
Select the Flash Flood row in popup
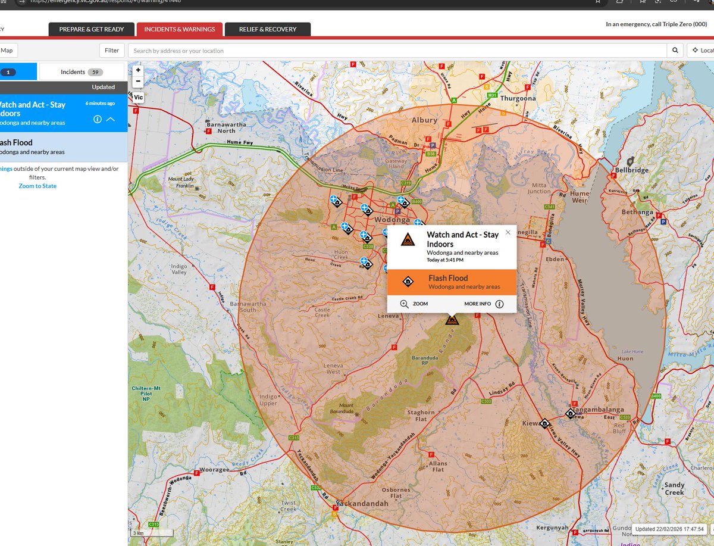tap(452, 282)
